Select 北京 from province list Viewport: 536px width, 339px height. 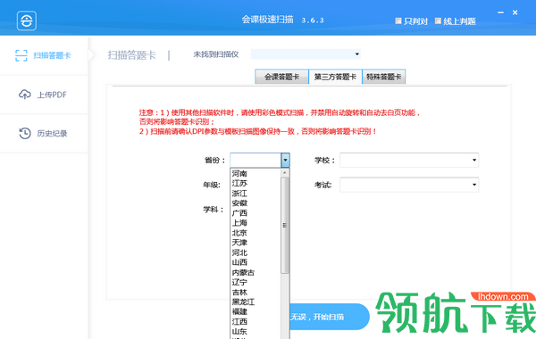255,233
